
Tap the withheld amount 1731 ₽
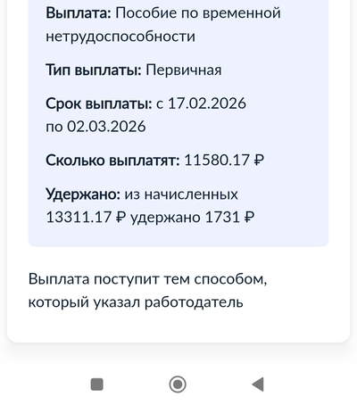point(229,218)
